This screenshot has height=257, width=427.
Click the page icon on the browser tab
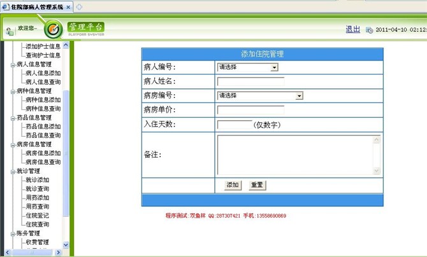6,7
